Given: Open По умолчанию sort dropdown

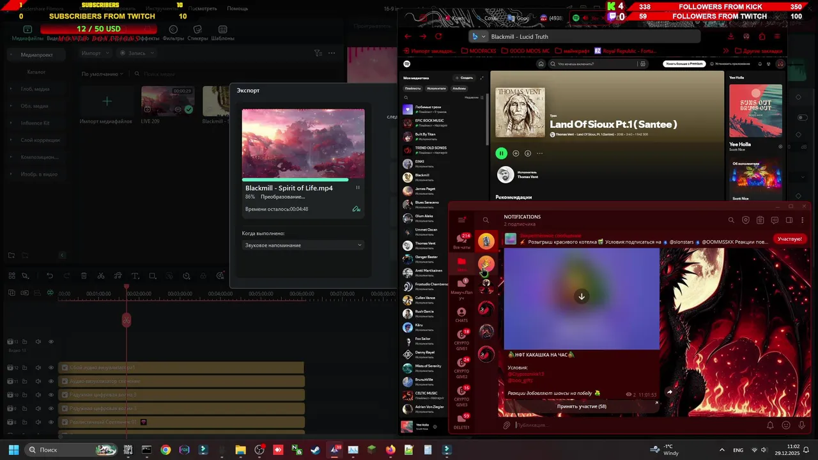Looking at the screenshot, I should click(102, 74).
